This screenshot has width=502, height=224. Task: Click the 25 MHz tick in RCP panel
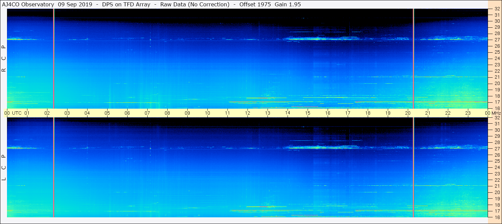coord(497,52)
